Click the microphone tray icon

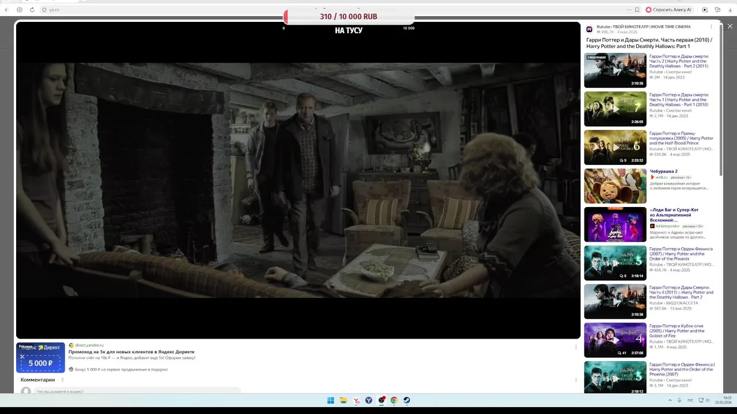point(679,400)
